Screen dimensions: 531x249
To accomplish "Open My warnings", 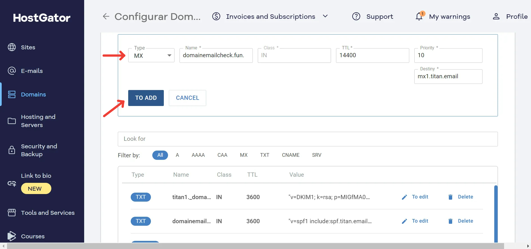I will point(450,17).
